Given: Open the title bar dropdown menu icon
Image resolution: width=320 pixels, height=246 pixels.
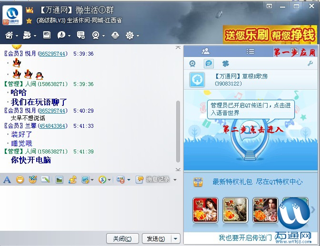Looking at the screenshot, I should coord(269,6).
